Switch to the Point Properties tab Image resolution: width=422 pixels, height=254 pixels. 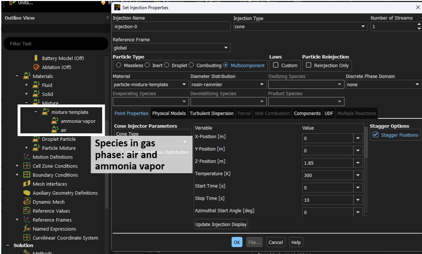(132, 113)
